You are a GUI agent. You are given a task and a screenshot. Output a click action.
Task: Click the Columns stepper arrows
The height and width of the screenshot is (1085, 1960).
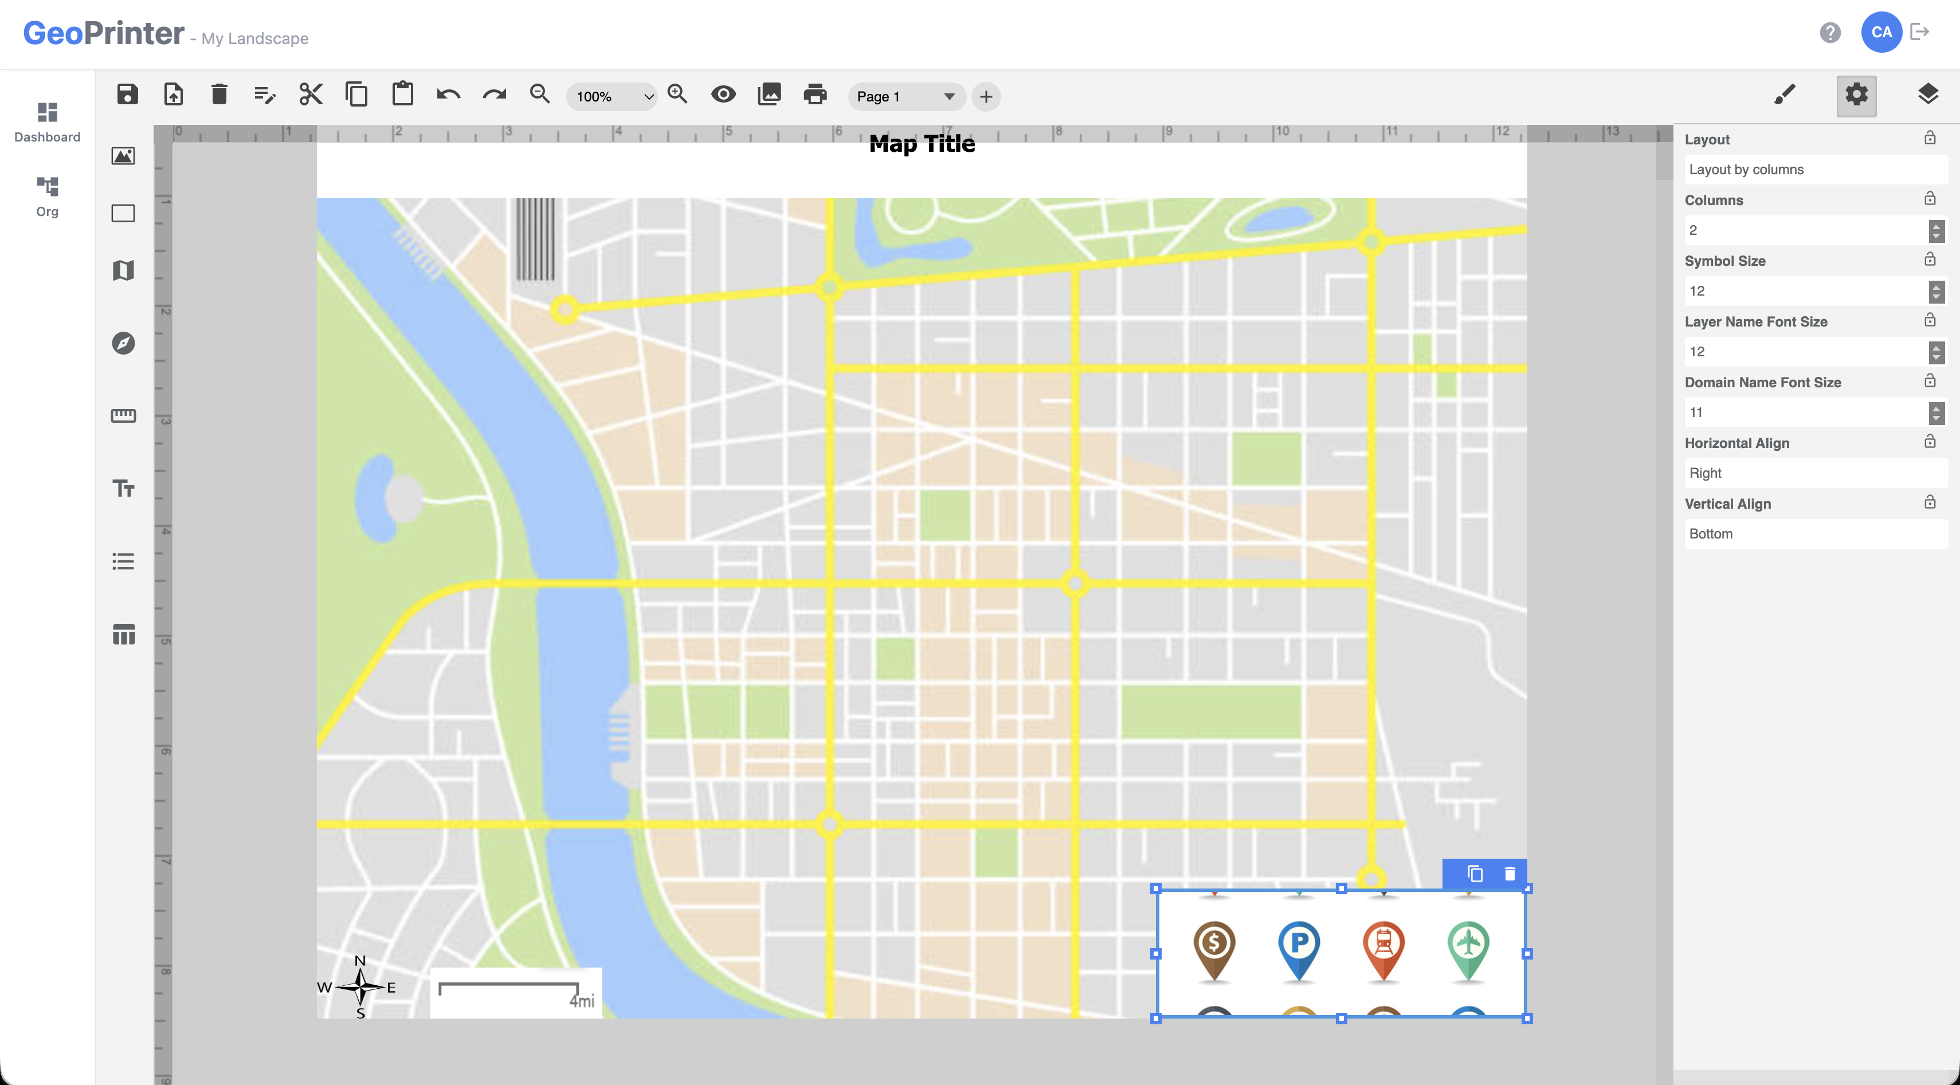(1937, 230)
